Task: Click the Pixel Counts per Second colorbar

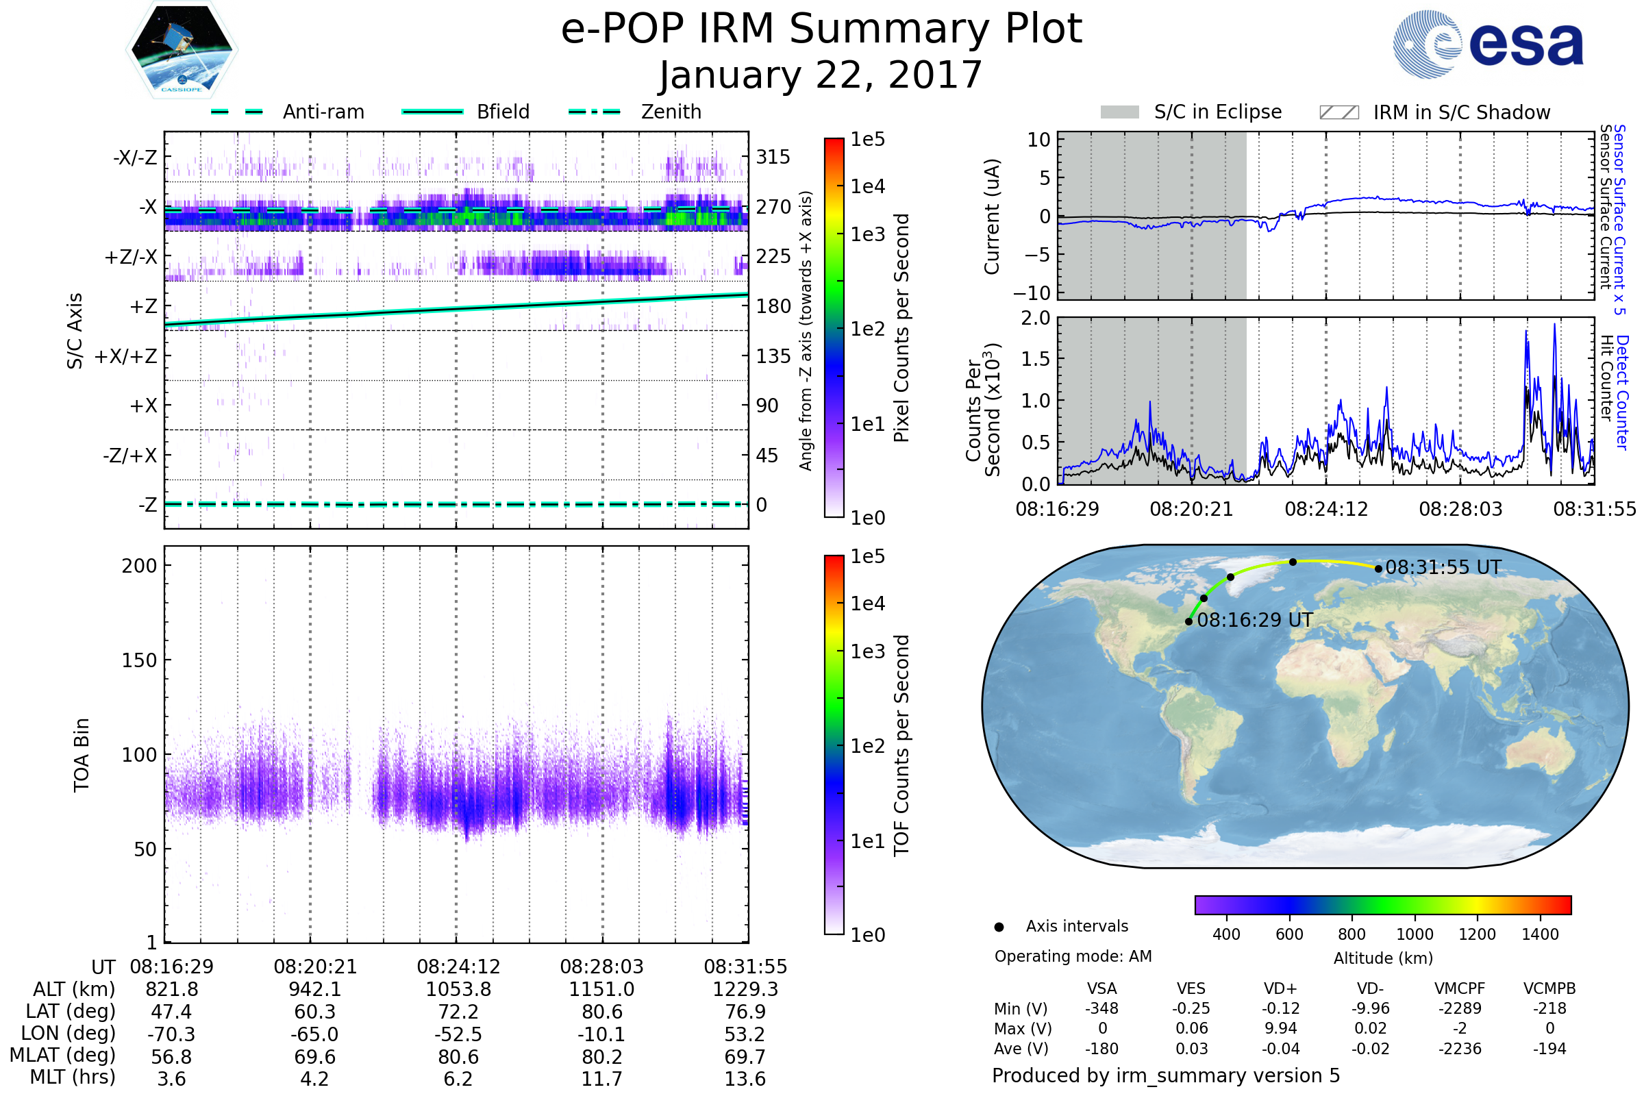Action: click(x=834, y=327)
